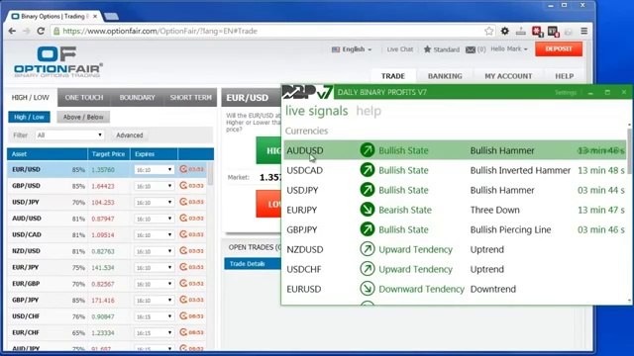Click the Trade Details header
This screenshot has width=634, height=356.
tap(253, 264)
